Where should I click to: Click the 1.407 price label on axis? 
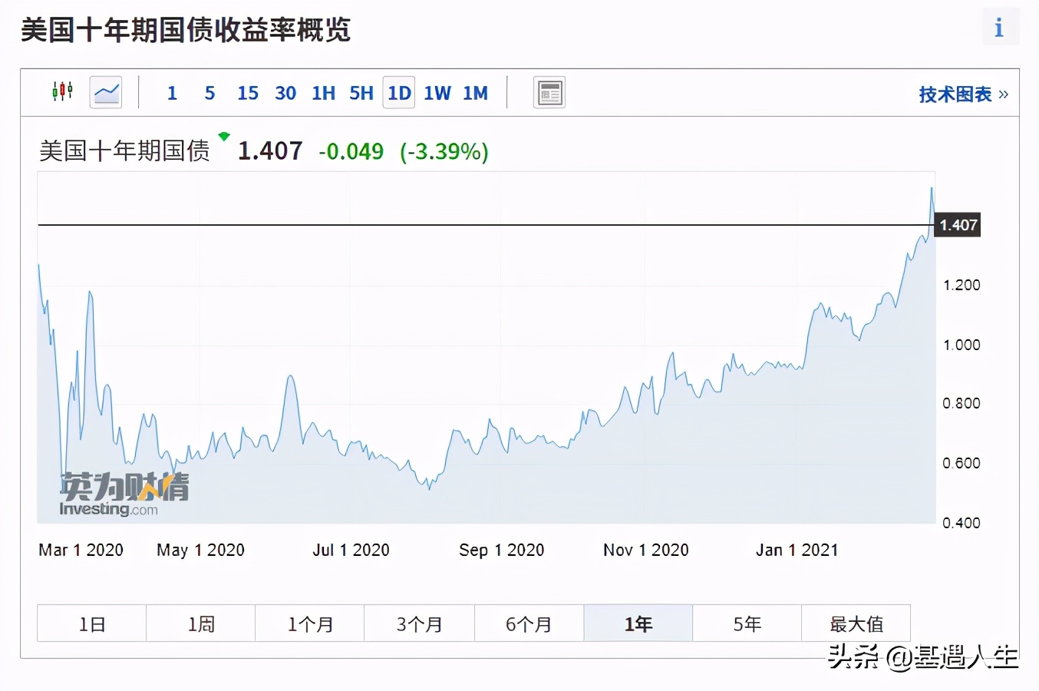click(x=956, y=225)
